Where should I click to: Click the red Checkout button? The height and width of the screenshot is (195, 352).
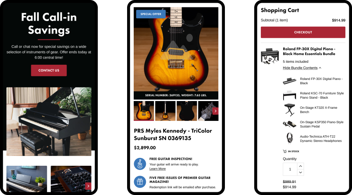click(x=303, y=32)
